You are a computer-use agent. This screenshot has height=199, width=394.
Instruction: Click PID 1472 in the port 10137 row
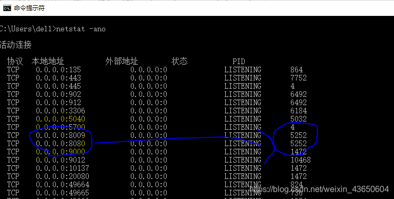(299, 168)
